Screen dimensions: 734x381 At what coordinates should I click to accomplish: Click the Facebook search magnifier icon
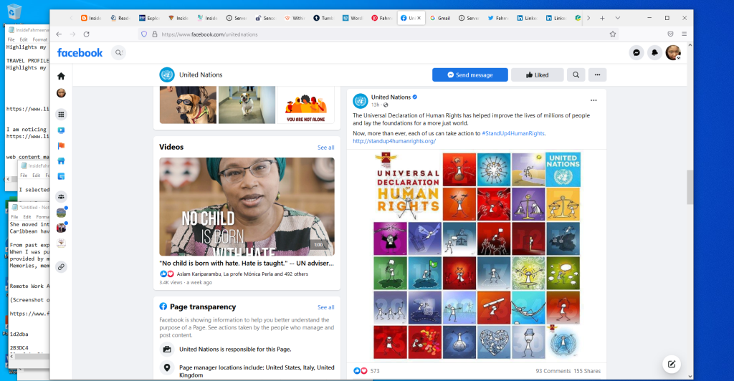(x=118, y=52)
